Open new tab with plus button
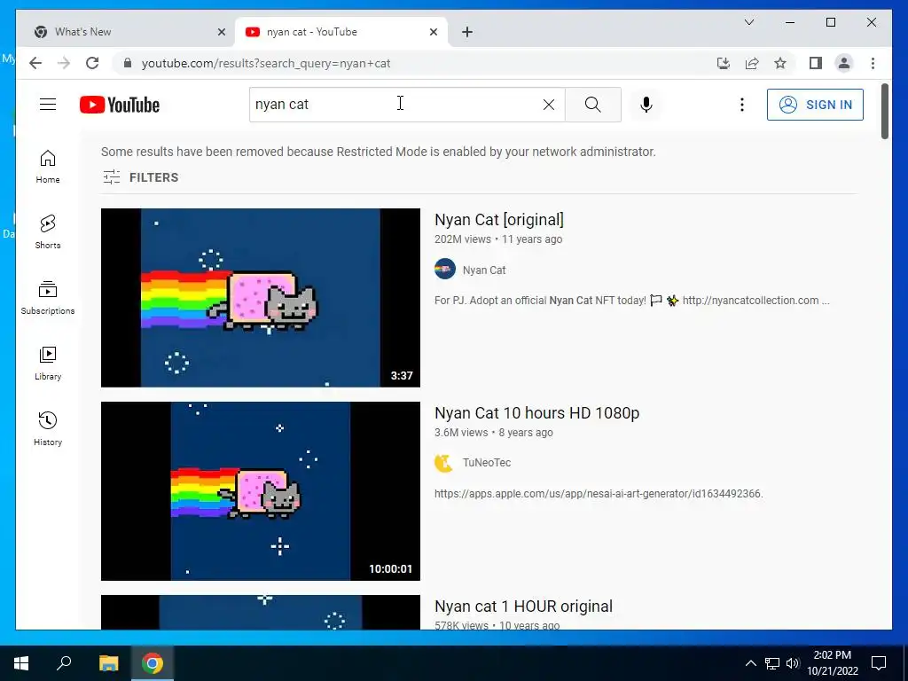 pos(467,32)
